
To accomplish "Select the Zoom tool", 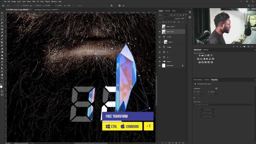I will pyautogui.click(x=2, y=78).
